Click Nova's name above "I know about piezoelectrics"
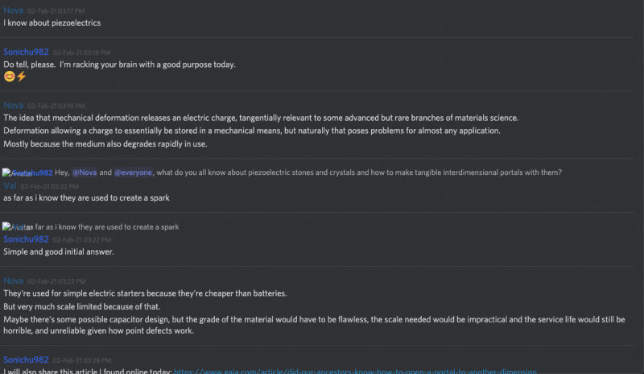 pos(14,10)
